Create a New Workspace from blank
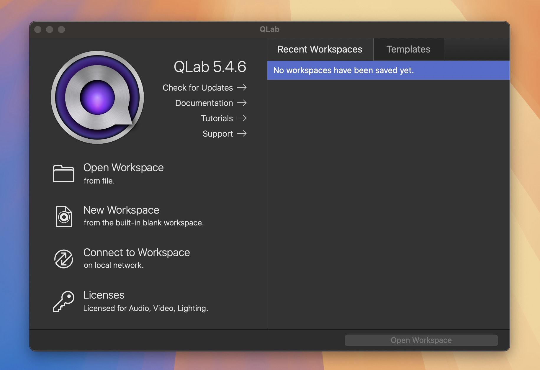Screen dimensions: 540x370 [121, 210]
